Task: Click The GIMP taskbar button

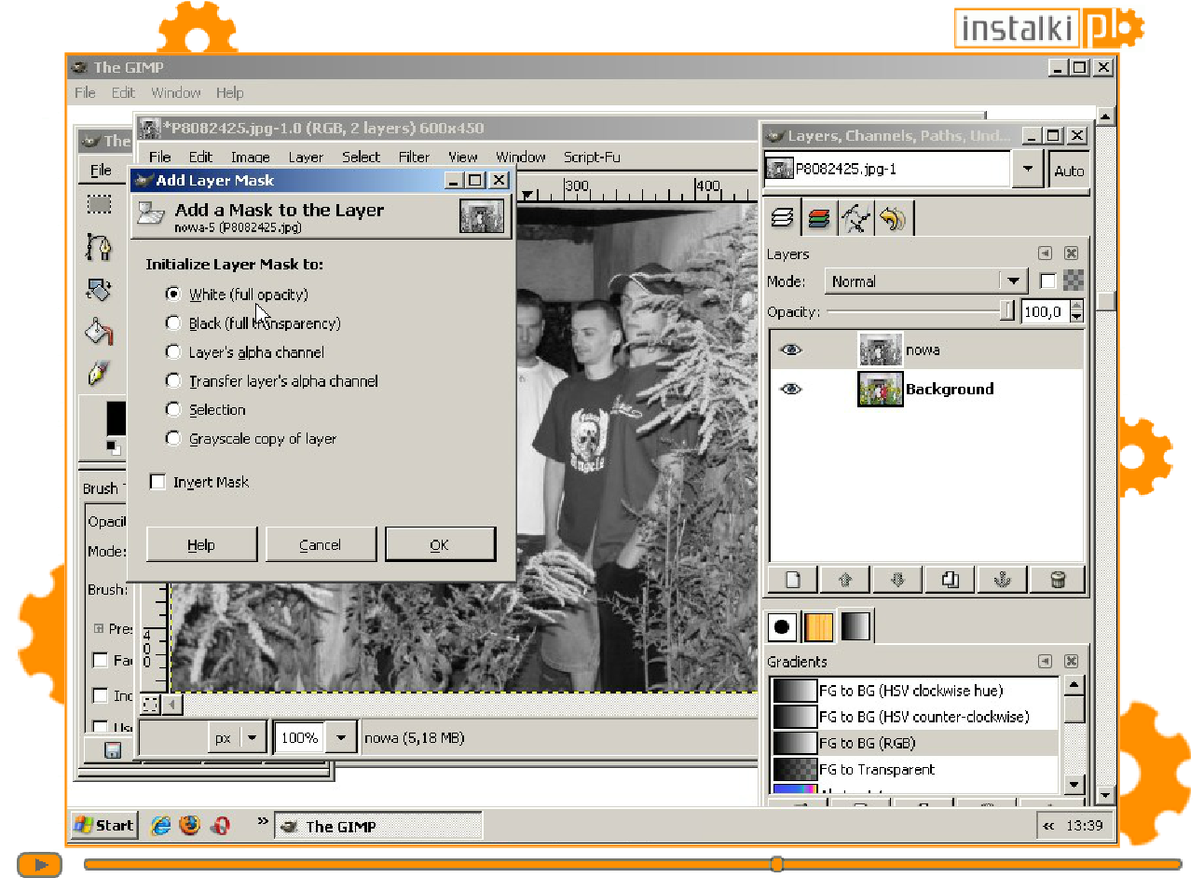Action: tap(378, 826)
